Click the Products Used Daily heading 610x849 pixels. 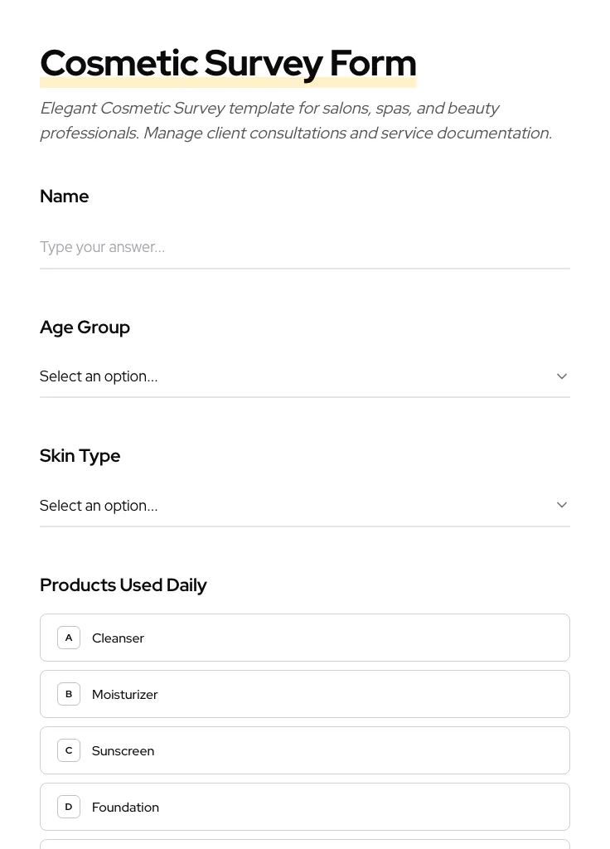[x=123, y=585]
